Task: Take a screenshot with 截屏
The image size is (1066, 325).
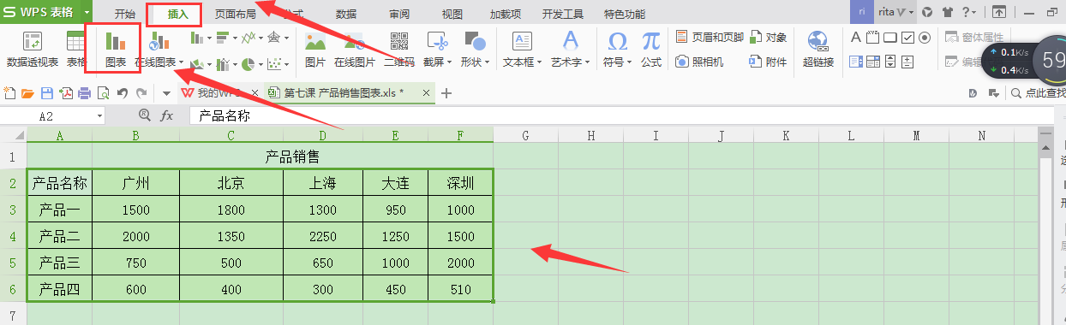Action: (438, 50)
